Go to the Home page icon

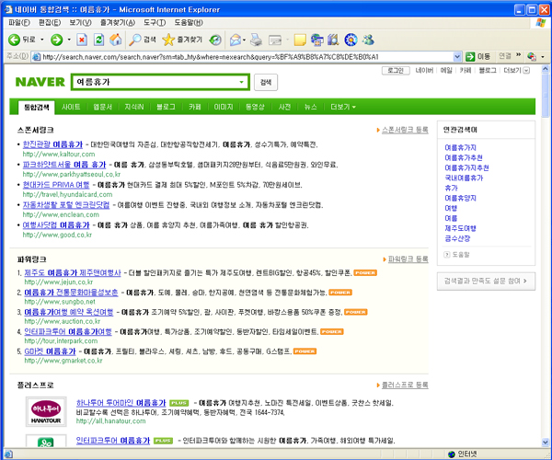point(116,40)
